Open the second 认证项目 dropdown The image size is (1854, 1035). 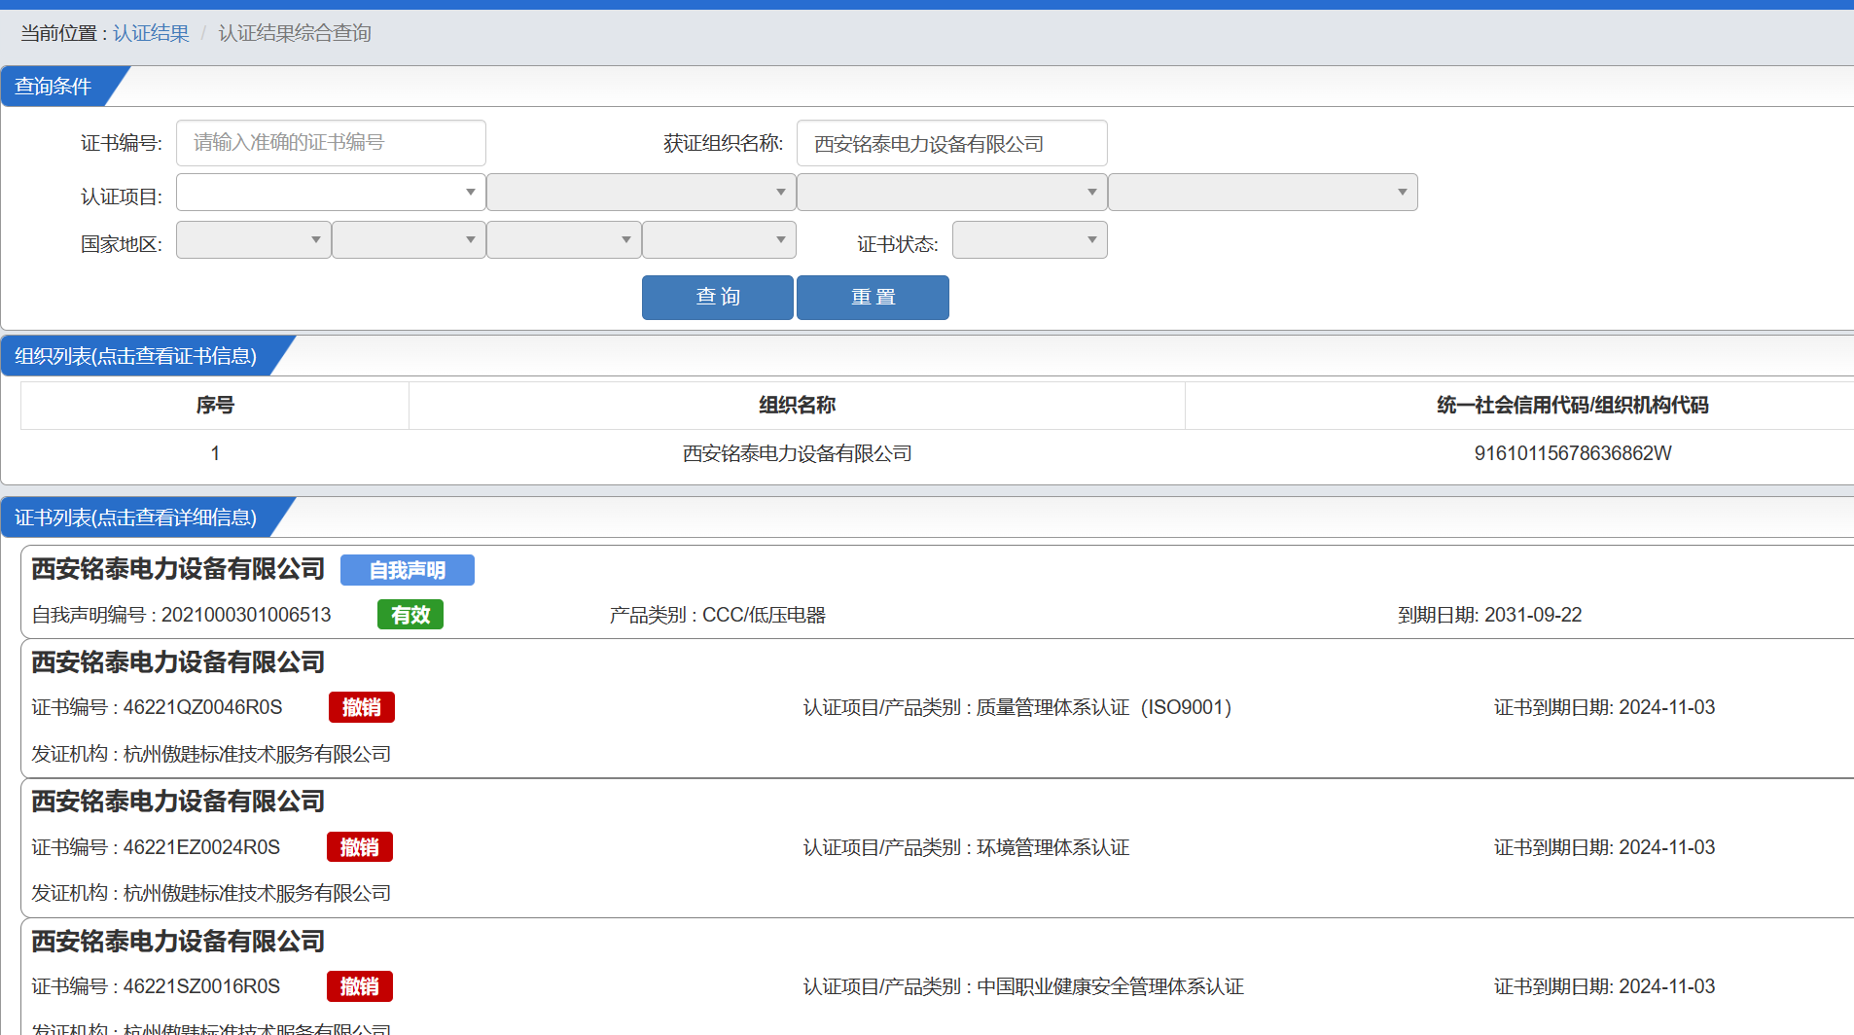[641, 193]
